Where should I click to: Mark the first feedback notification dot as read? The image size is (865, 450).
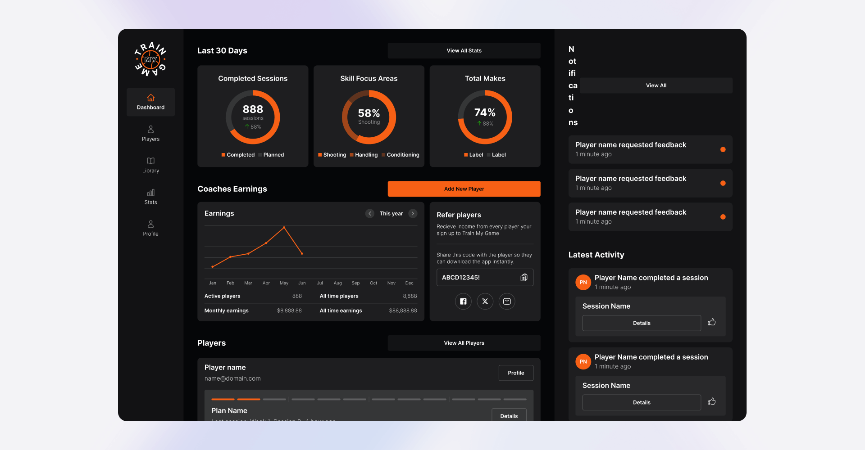(x=724, y=149)
